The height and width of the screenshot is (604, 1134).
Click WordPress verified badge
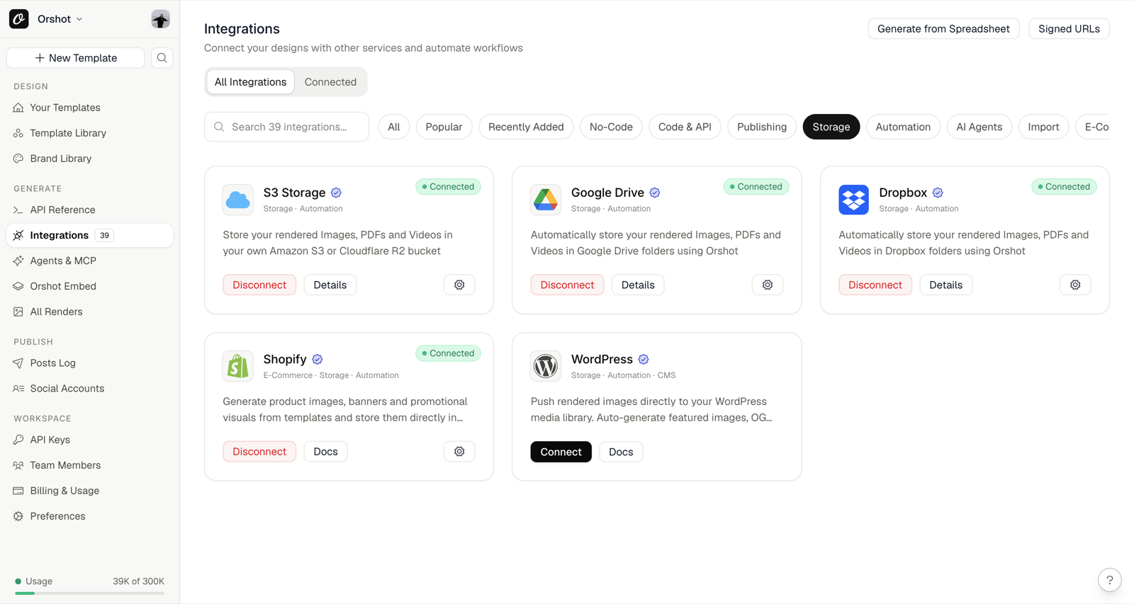[644, 359]
